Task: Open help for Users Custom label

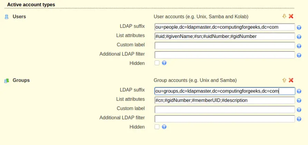Action: click(x=299, y=46)
